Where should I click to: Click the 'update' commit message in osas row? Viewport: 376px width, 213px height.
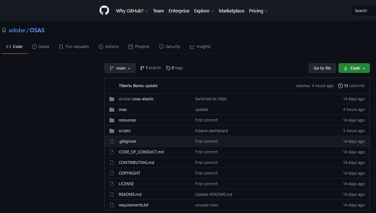click(x=201, y=109)
